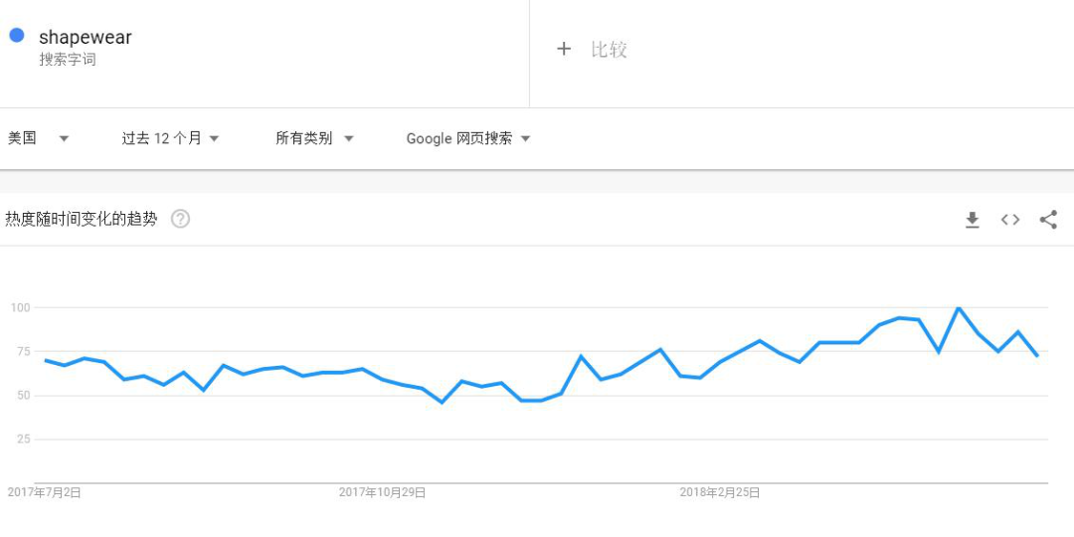Viewport: 1074px width, 537px height.
Task: Click the 搜索字词 label under shapewear
Action: [68, 60]
